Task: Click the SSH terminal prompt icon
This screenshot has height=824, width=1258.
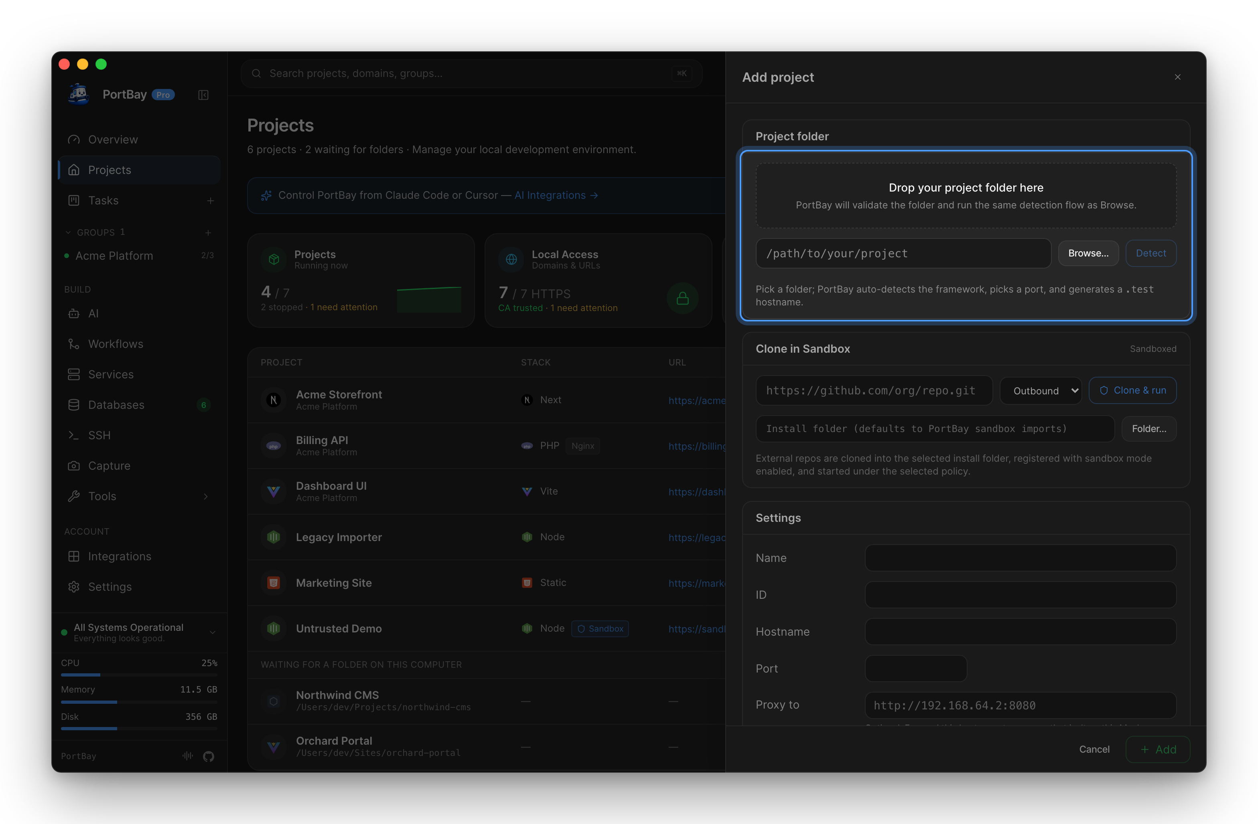Action: tap(74, 435)
